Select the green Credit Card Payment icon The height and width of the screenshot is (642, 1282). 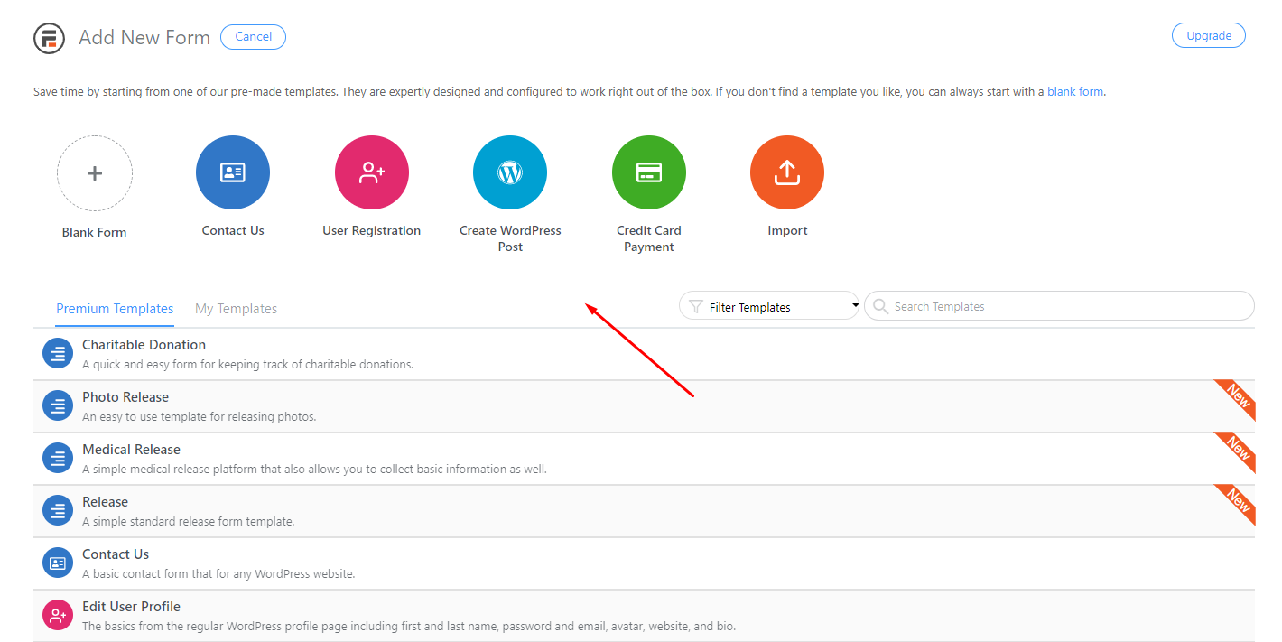coord(648,172)
